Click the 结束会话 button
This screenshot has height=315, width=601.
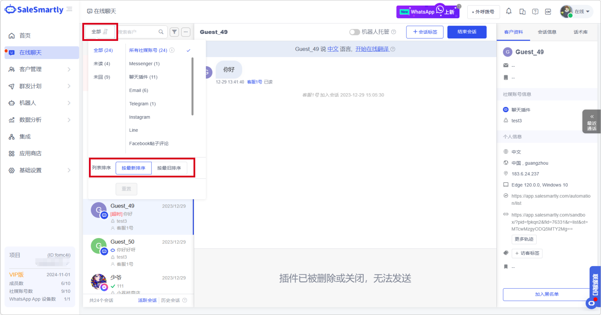click(467, 32)
